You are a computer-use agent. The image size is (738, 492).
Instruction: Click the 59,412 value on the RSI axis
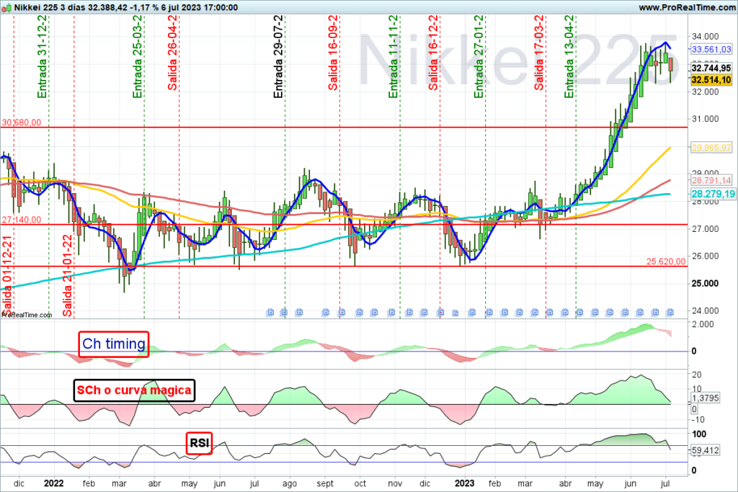point(705,450)
